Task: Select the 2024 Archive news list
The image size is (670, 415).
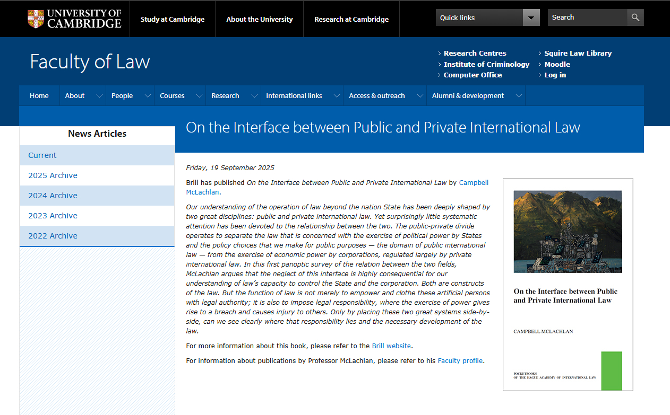Action: pyautogui.click(x=53, y=196)
